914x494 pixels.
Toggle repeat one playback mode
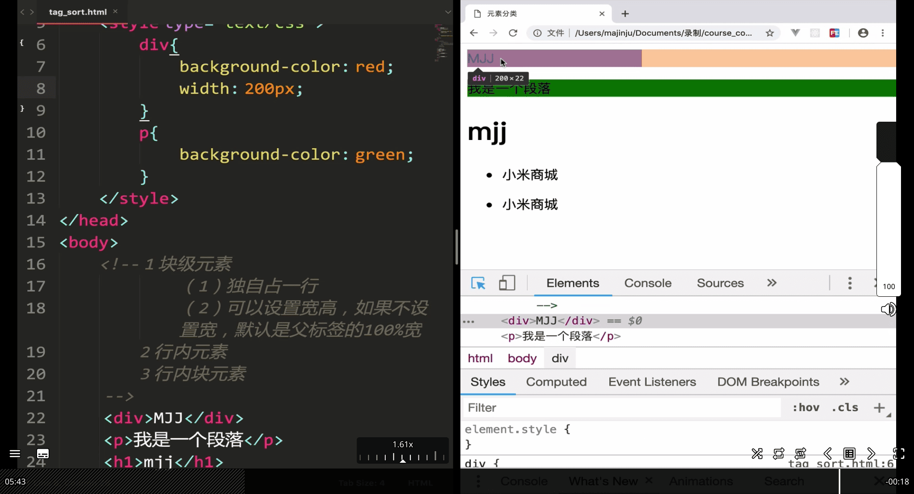800,454
